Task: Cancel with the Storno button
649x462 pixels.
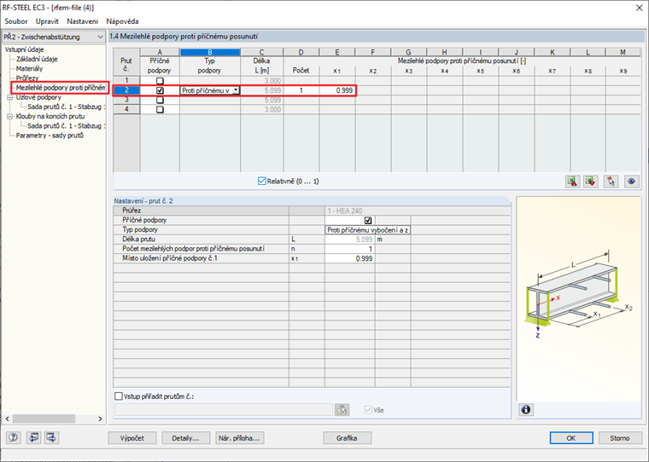Action: click(x=620, y=438)
